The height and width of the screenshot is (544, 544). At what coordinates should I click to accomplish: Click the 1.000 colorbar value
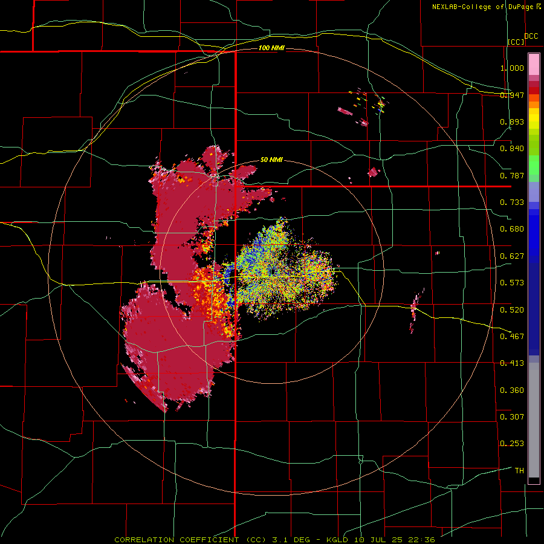point(512,68)
